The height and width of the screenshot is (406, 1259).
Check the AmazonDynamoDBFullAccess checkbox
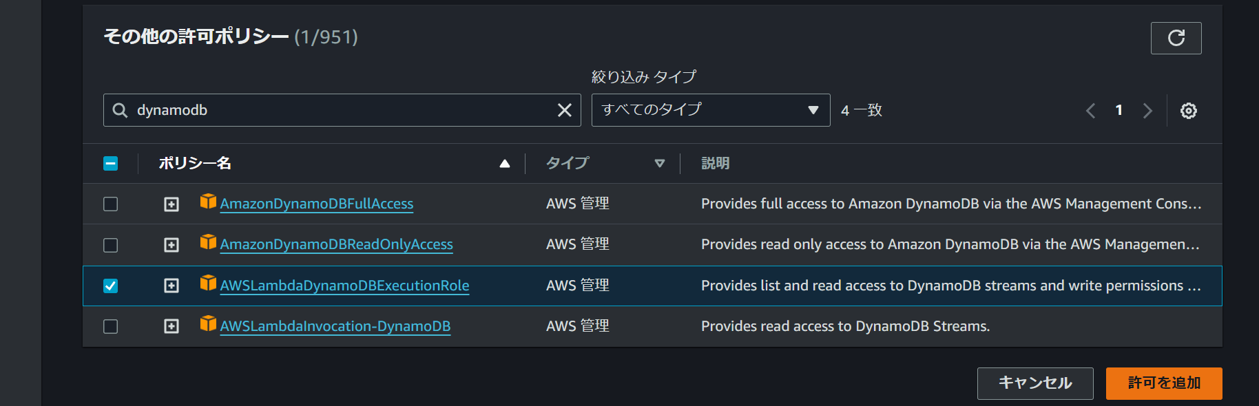(110, 204)
